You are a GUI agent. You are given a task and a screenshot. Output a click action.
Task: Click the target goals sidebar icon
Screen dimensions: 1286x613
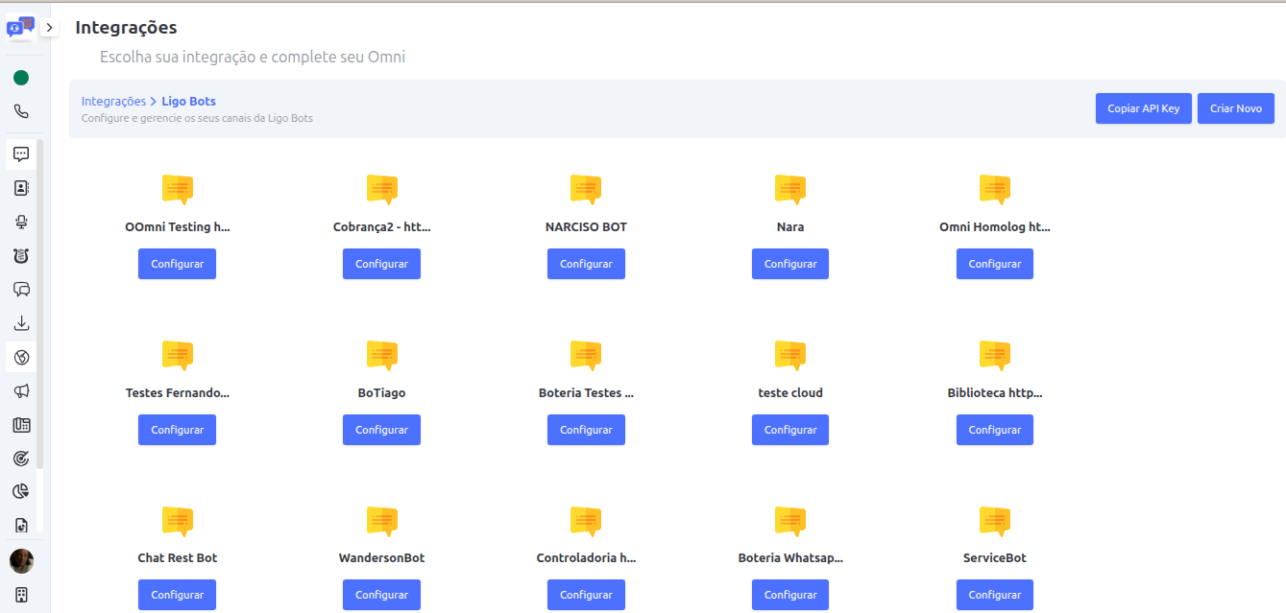click(x=21, y=459)
